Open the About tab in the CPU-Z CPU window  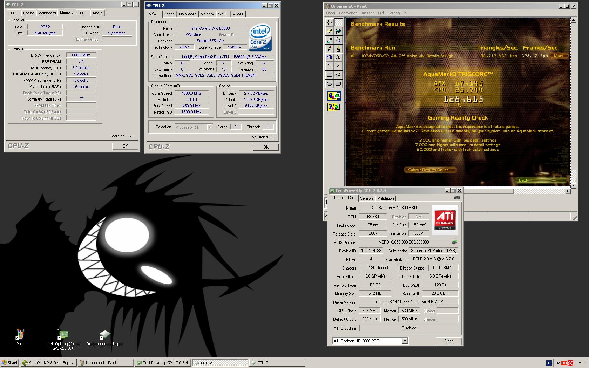click(x=238, y=14)
